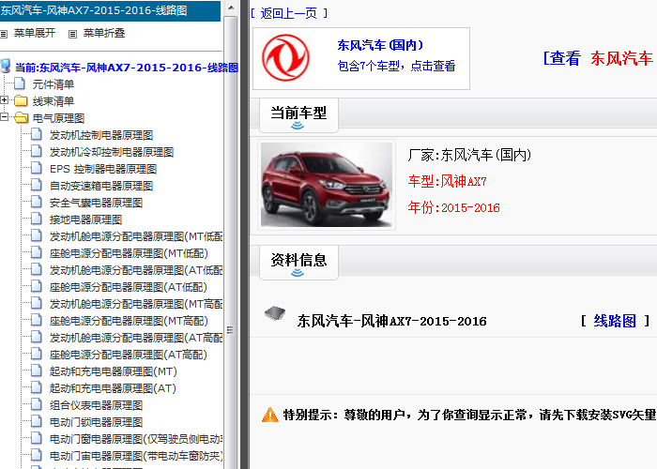The height and width of the screenshot is (469, 657).
Task: Click the 年份:2015-2016 red text
Action: pyautogui.click(x=453, y=207)
